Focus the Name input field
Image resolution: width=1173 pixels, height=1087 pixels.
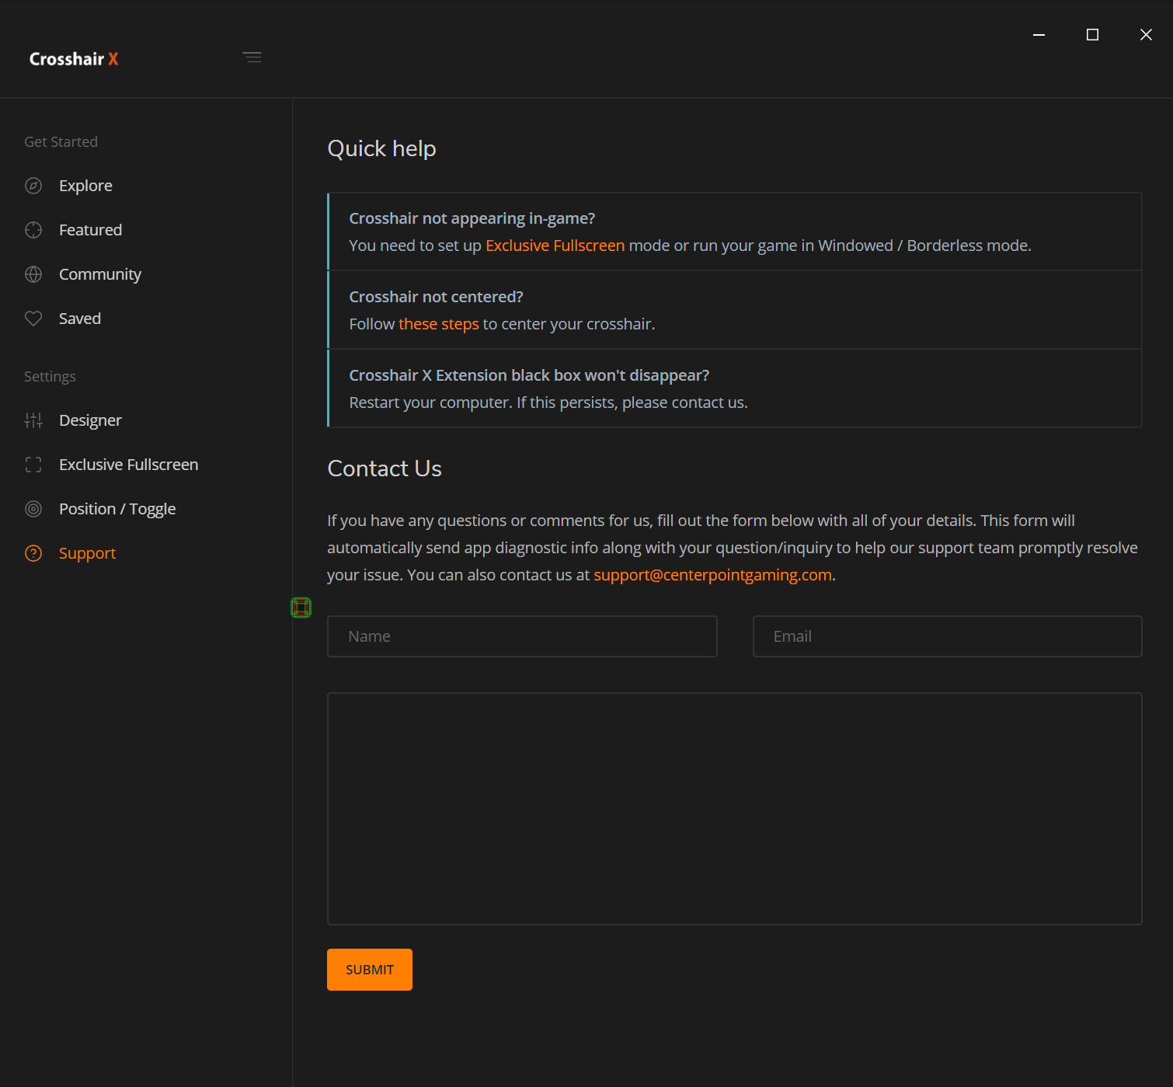(522, 636)
